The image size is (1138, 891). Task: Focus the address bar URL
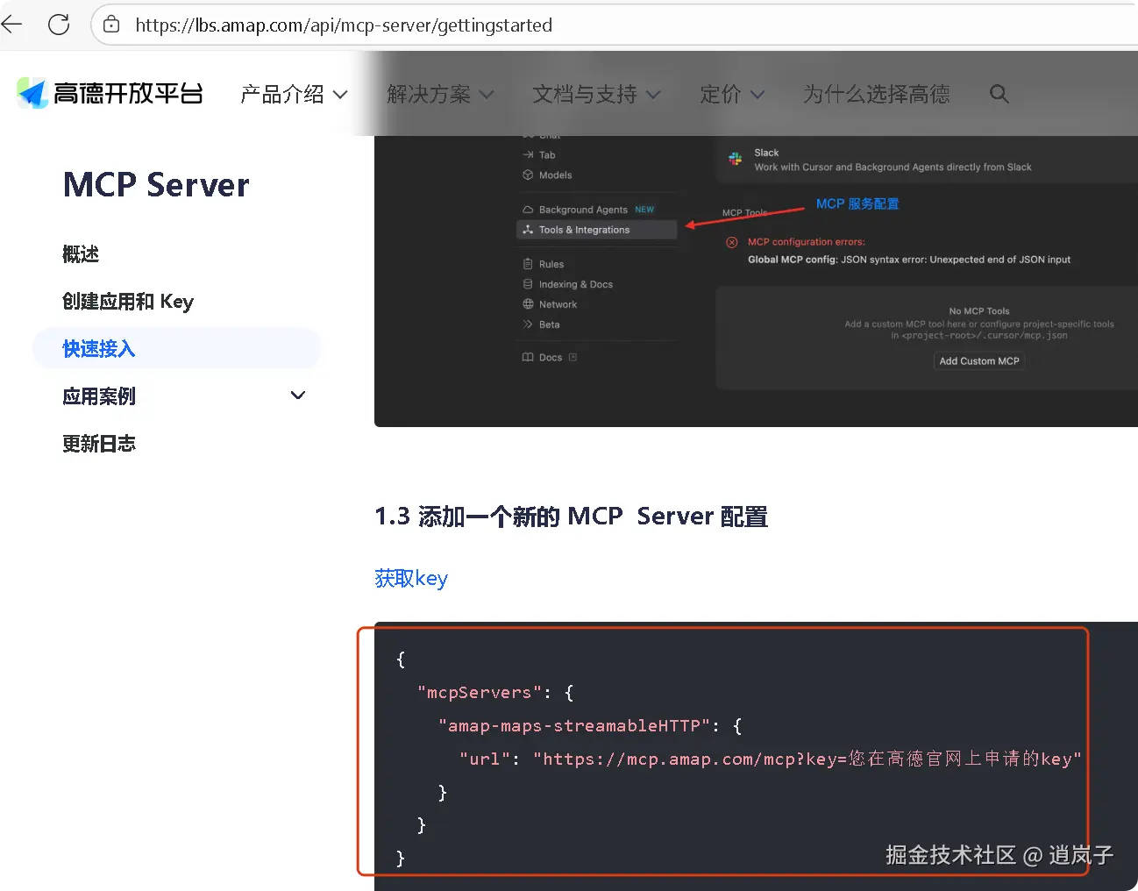point(344,25)
